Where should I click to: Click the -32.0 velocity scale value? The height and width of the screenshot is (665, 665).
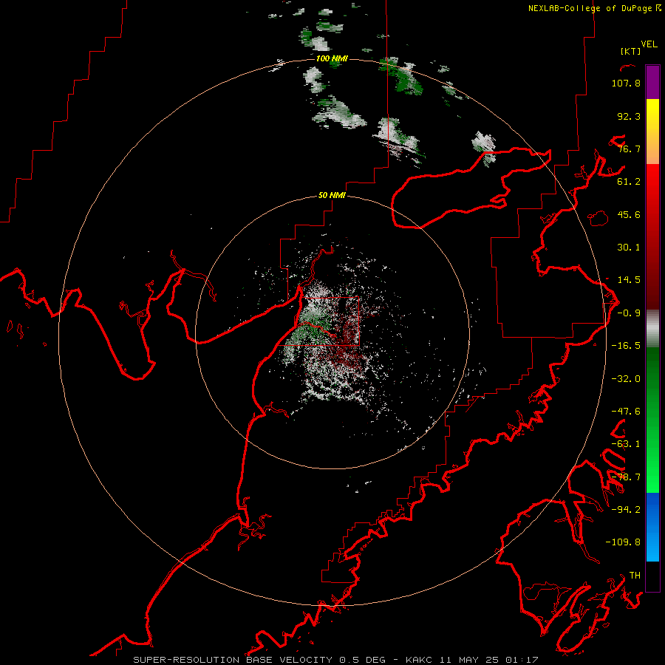[x=626, y=379]
